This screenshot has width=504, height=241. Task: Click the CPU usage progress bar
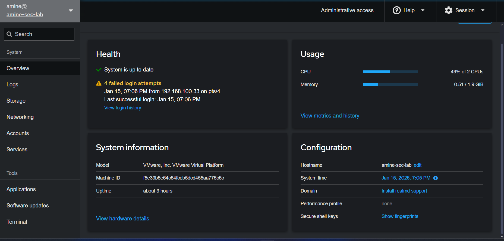point(390,72)
